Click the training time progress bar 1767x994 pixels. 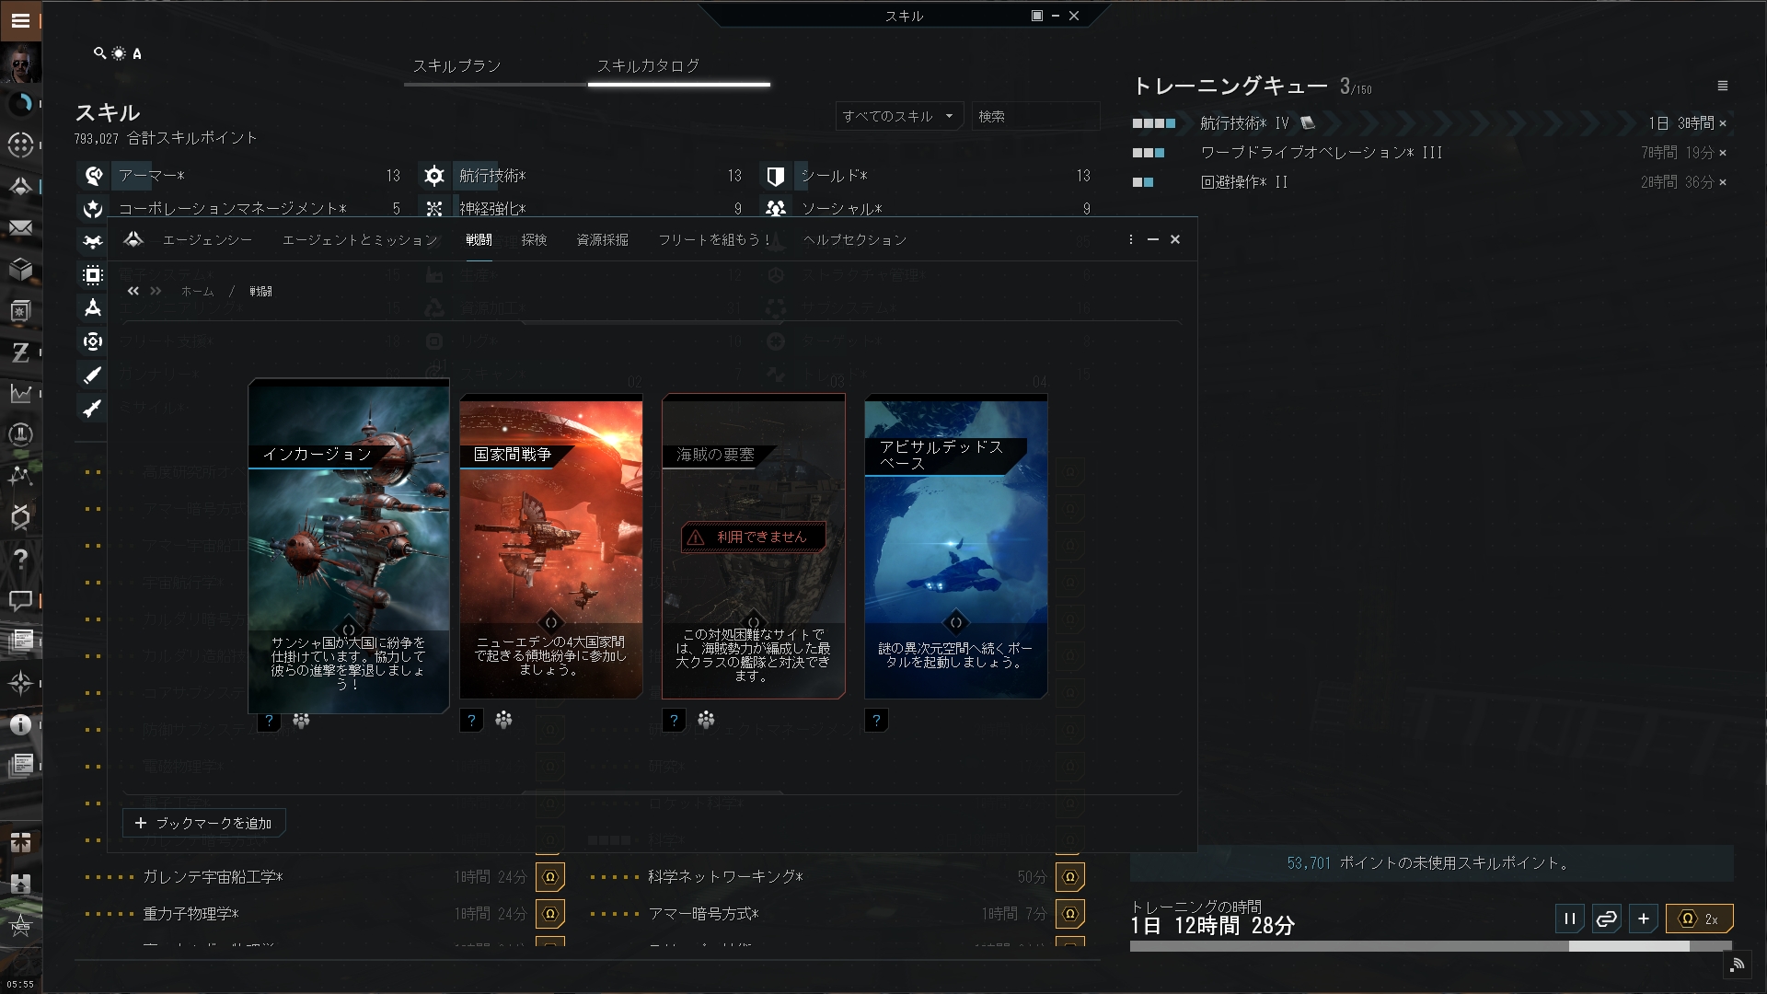coord(1430,946)
